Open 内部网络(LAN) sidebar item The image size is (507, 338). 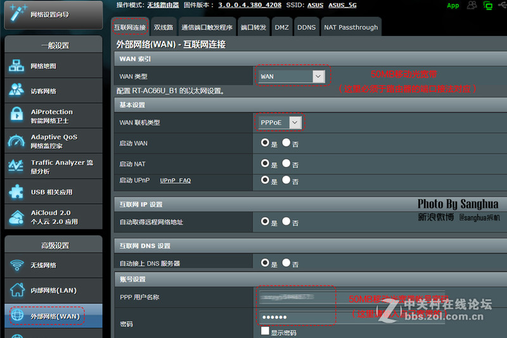[54, 291]
